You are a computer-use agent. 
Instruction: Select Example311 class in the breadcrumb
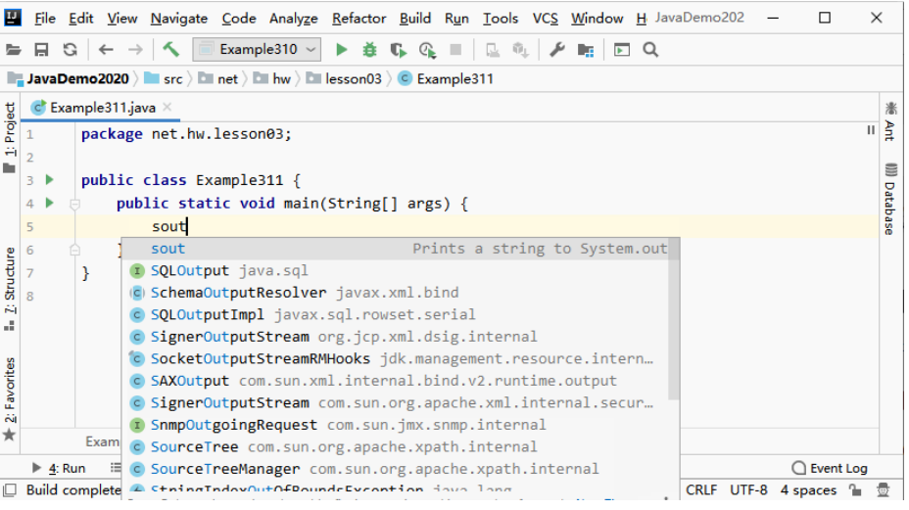point(446,79)
